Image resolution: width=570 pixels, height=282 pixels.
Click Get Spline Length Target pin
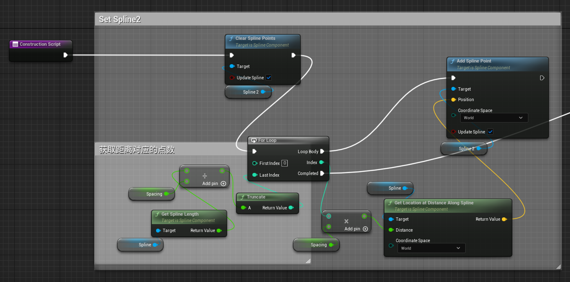(158, 230)
